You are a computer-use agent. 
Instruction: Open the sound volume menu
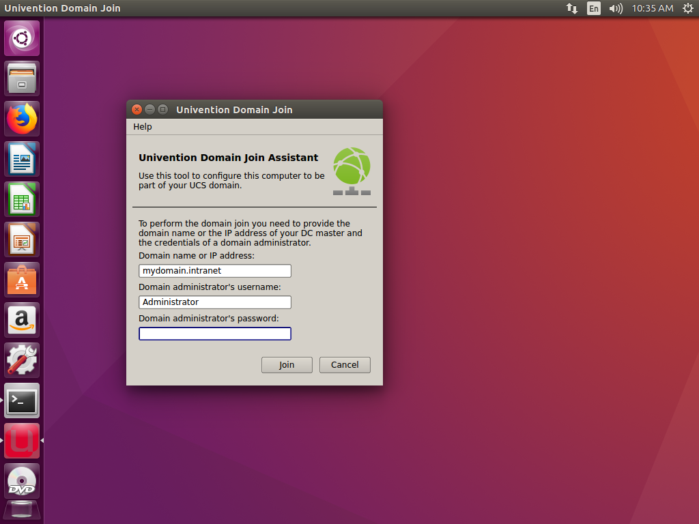point(616,8)
